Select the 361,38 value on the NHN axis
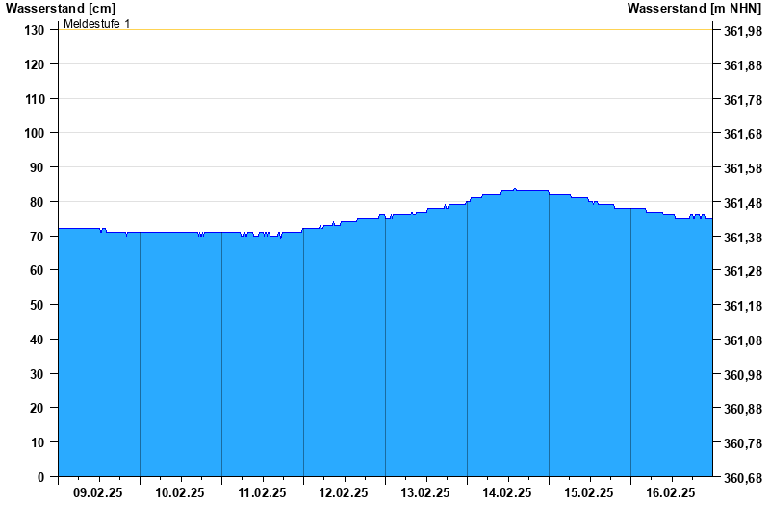Viewport: 770px width, 529px height. pos(741,238)
